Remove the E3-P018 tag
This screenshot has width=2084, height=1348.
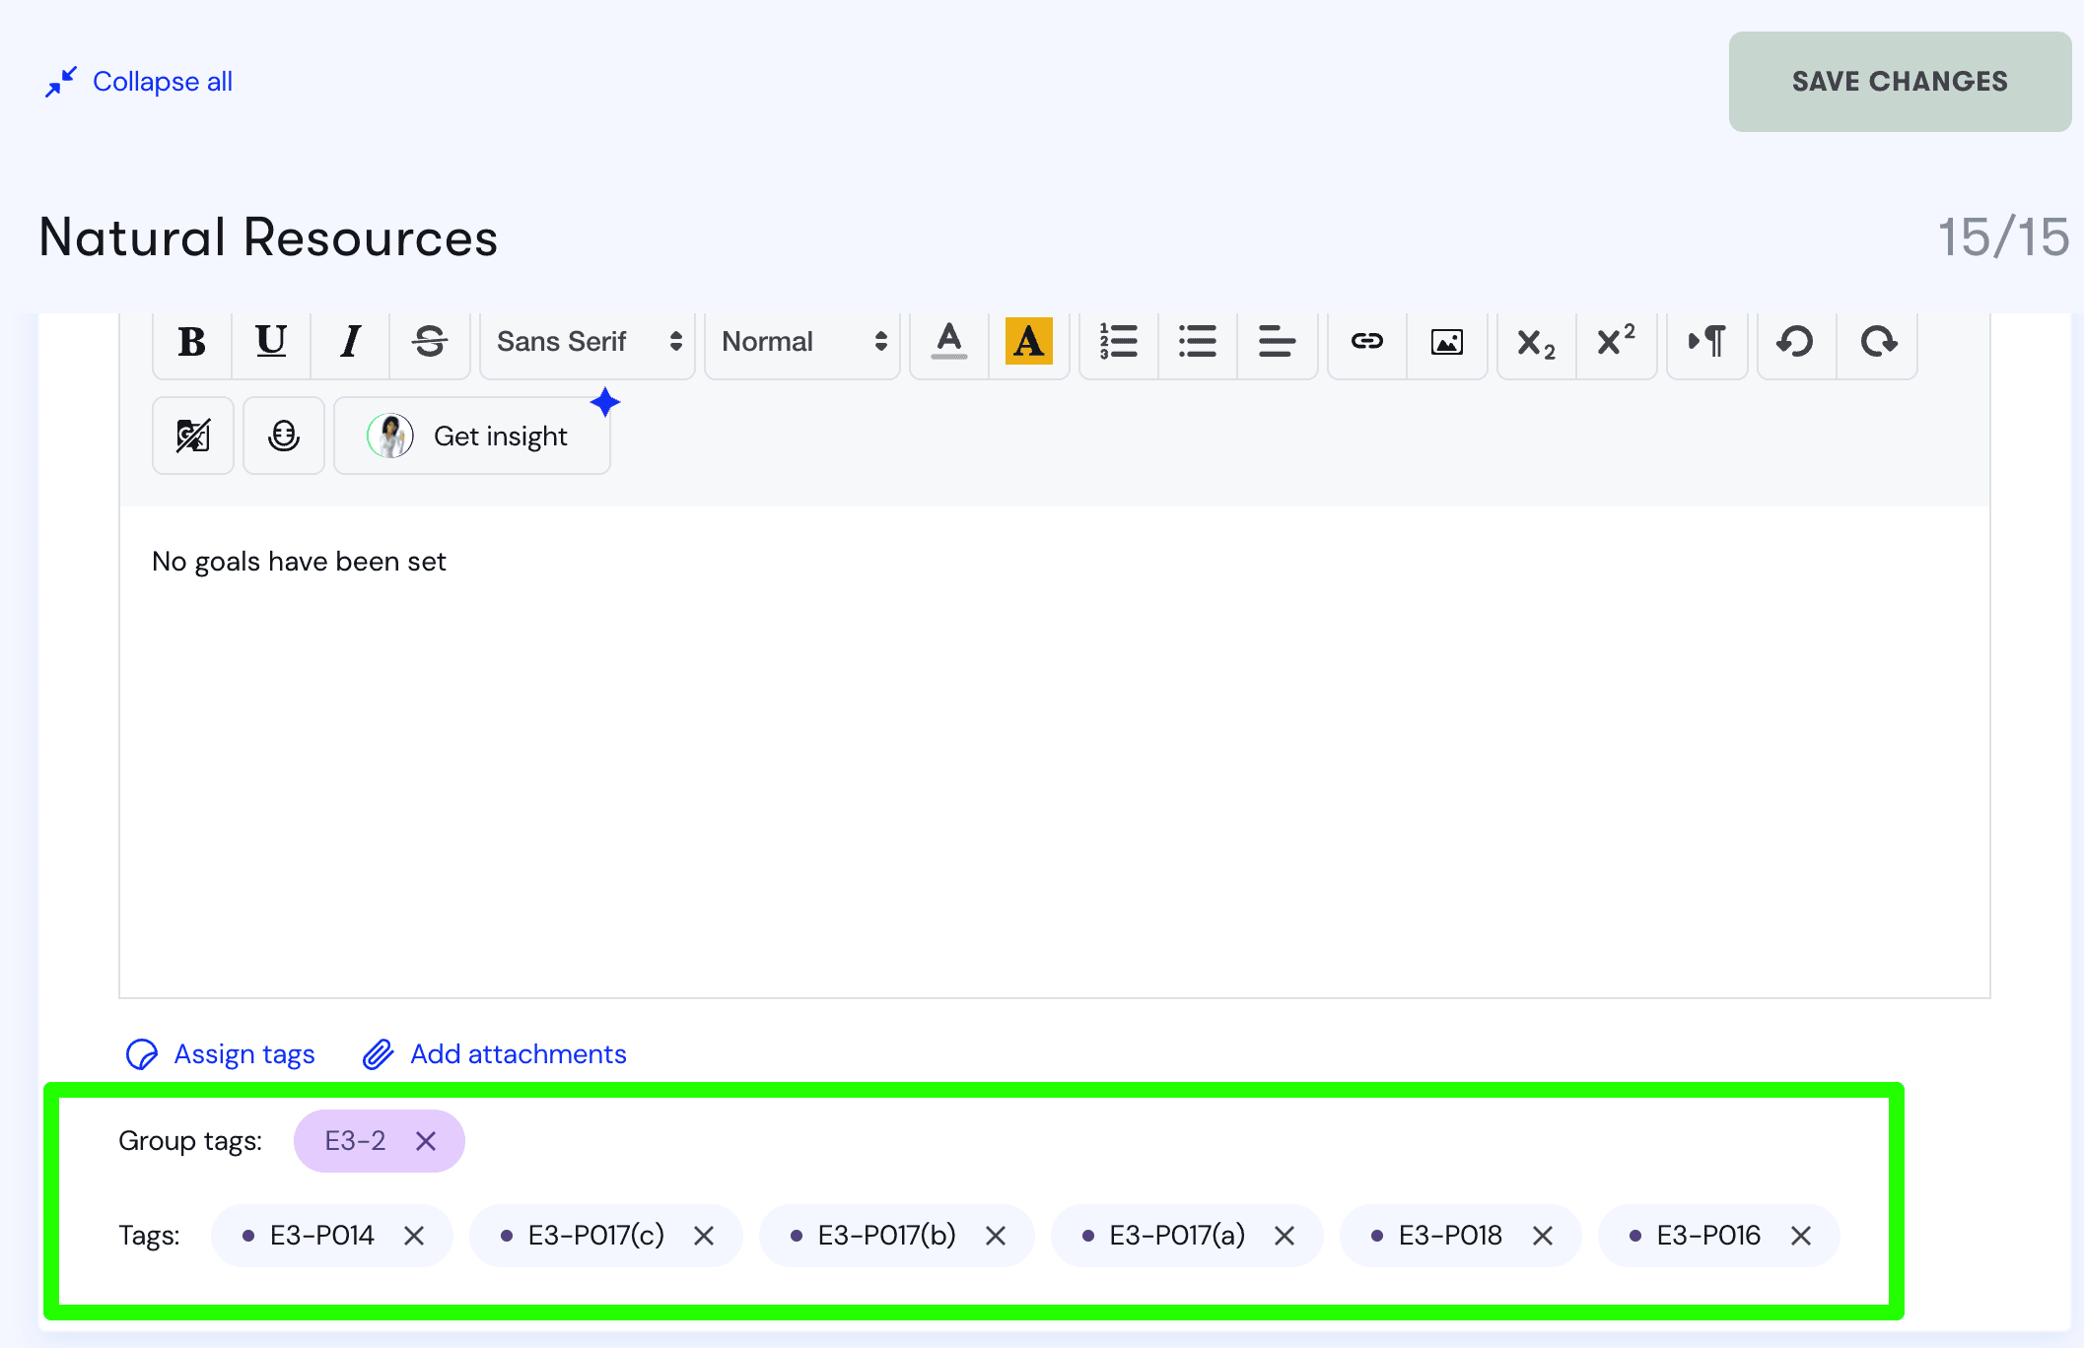(1543, 1236)
